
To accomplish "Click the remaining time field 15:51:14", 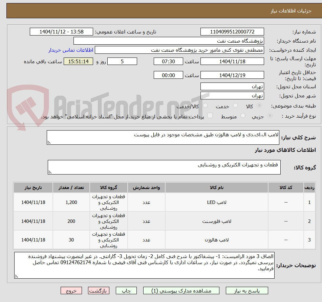I will tap(79, 61).
